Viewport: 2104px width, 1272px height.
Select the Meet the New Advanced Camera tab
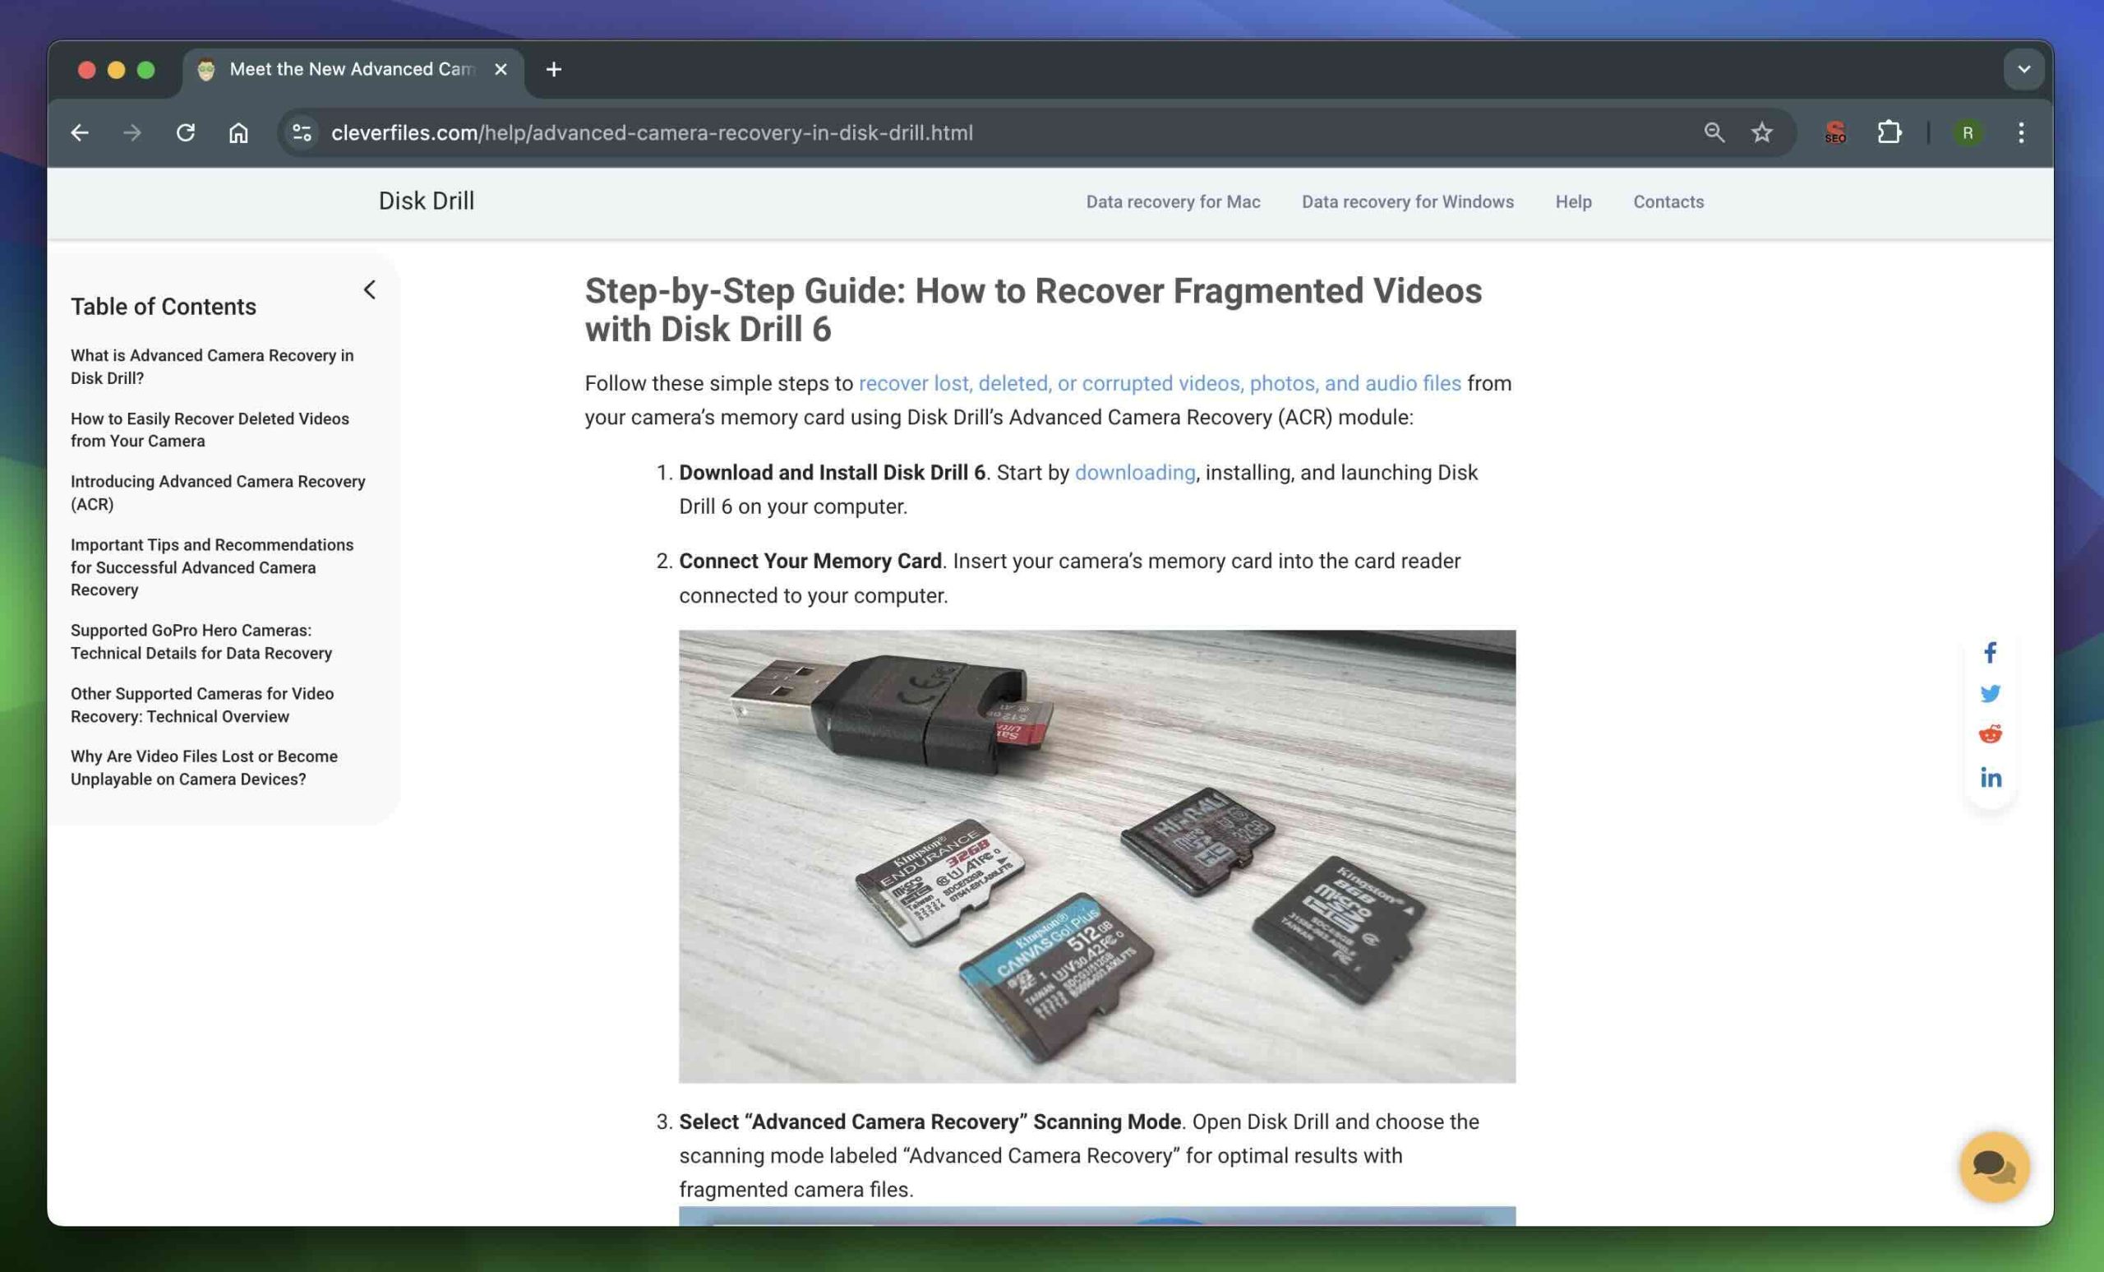pos(352,69)
